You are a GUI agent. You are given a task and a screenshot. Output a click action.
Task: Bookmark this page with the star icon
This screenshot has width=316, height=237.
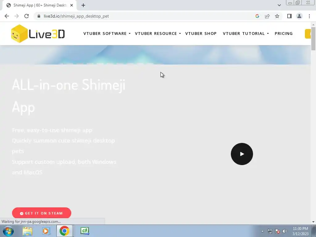pyautogui.click(x=277, y=16)
